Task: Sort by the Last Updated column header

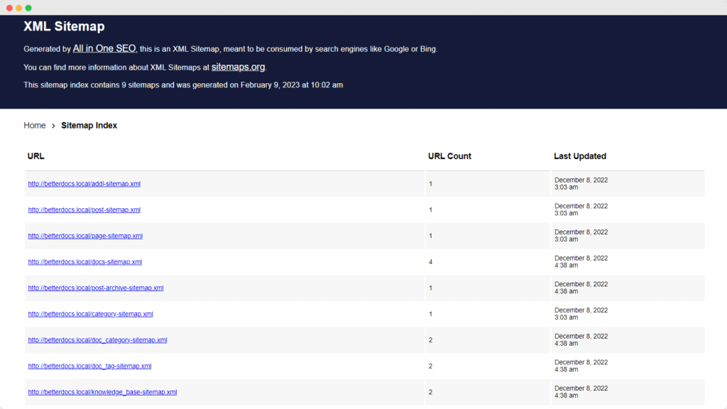Action: [x=579, y=156]
